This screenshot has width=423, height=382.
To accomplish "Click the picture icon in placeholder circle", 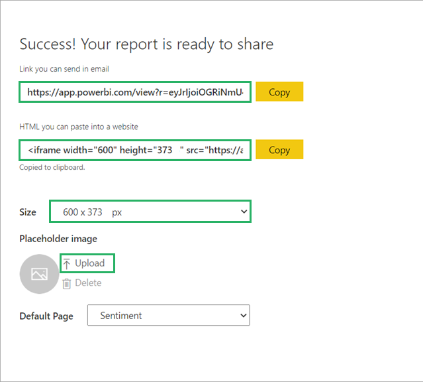I will (x=39, y=273).
